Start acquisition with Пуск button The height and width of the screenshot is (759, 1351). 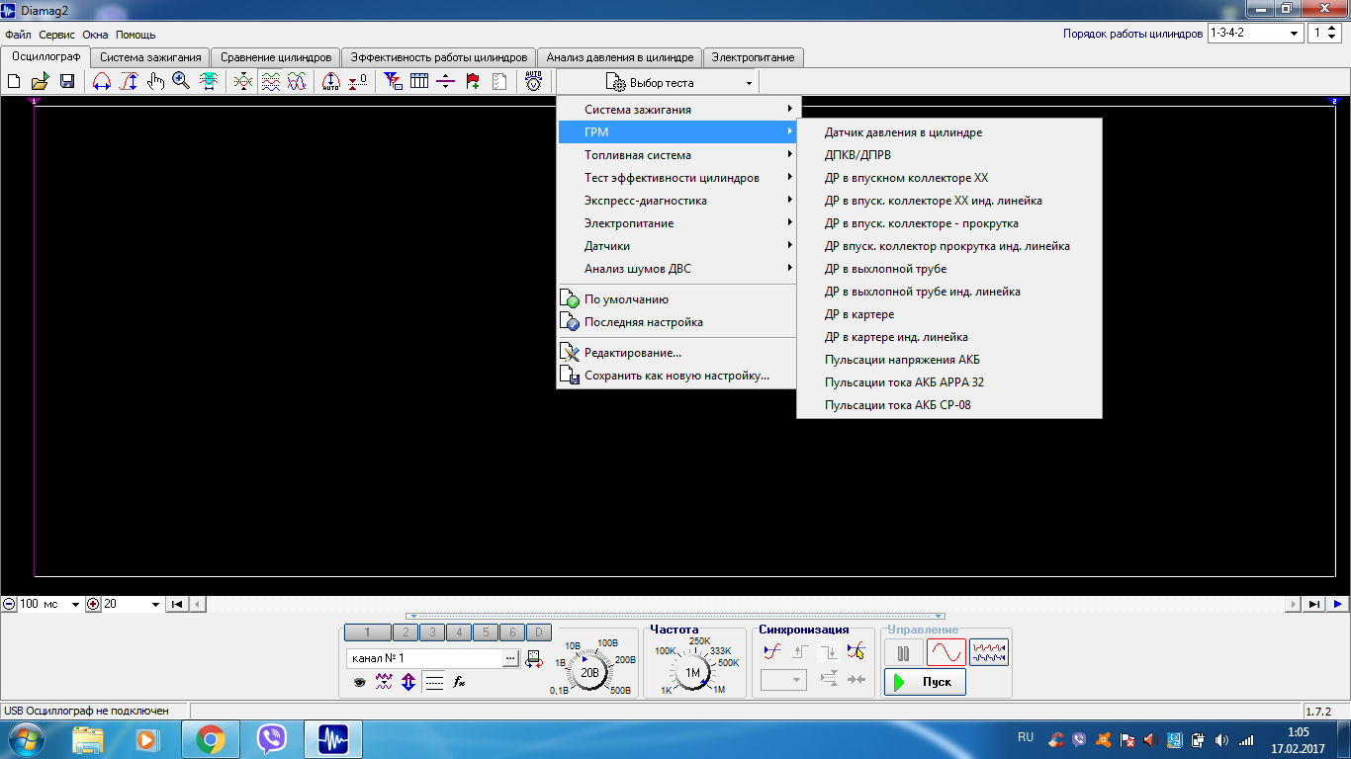pyautogui.click(x=925, y=682)
